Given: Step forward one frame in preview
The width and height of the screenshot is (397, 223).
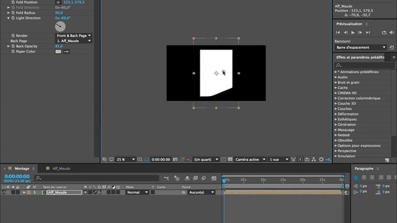Looking at the screenshot, I should [x=360, y=32].
